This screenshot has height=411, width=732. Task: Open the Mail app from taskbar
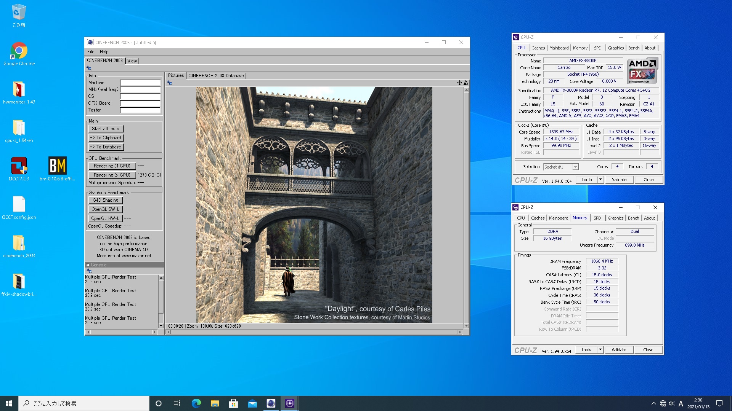click(252, 403)
